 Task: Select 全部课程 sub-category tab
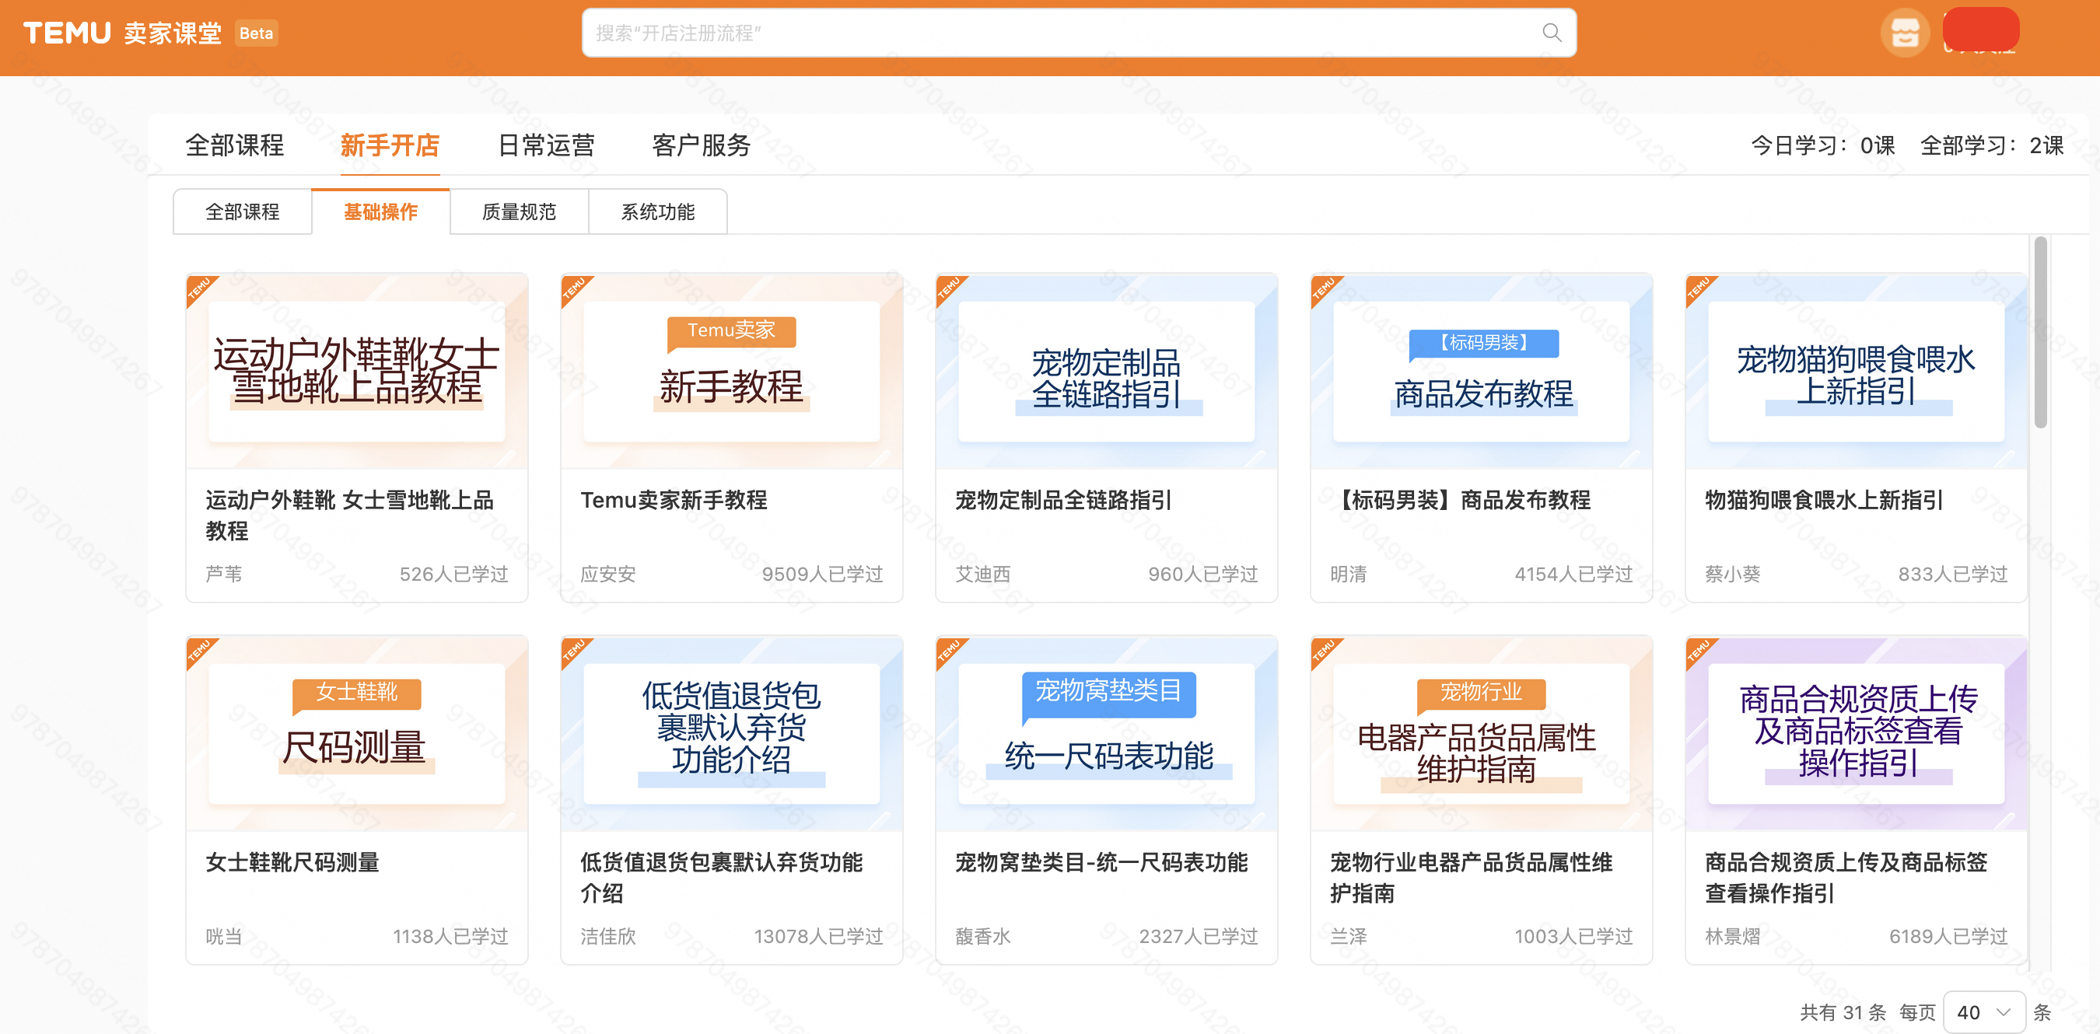coord(242,211)
